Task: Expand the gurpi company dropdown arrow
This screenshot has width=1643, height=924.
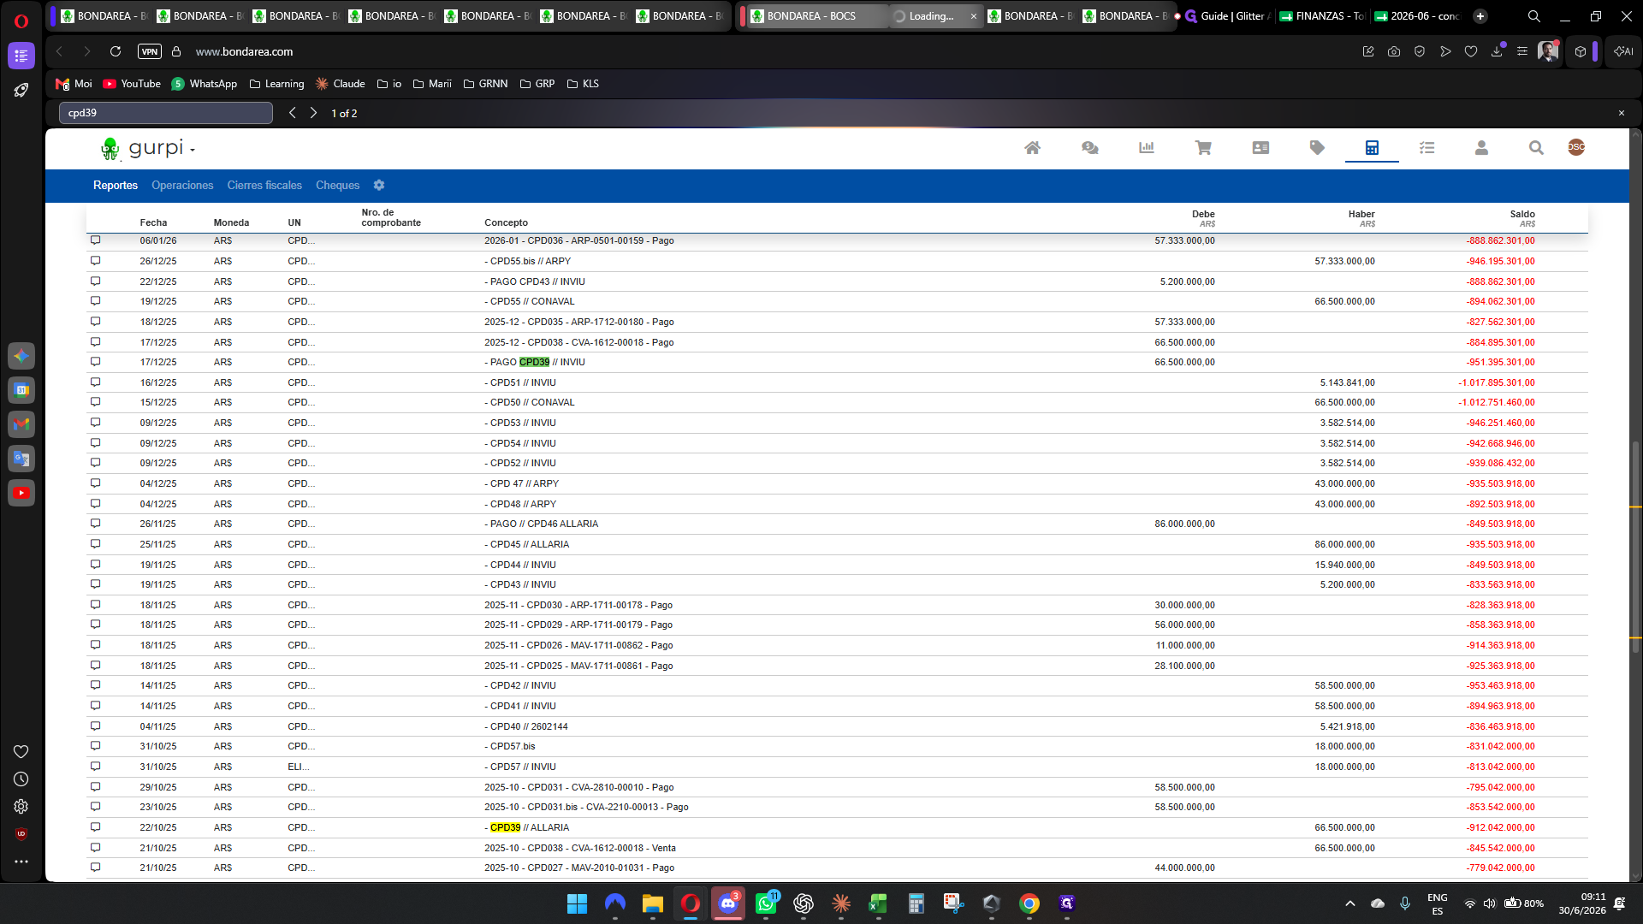Action: click(193, 150)
